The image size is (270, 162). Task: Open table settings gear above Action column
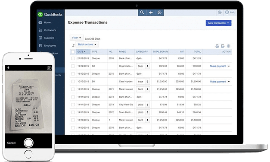[x=229, y=46]
